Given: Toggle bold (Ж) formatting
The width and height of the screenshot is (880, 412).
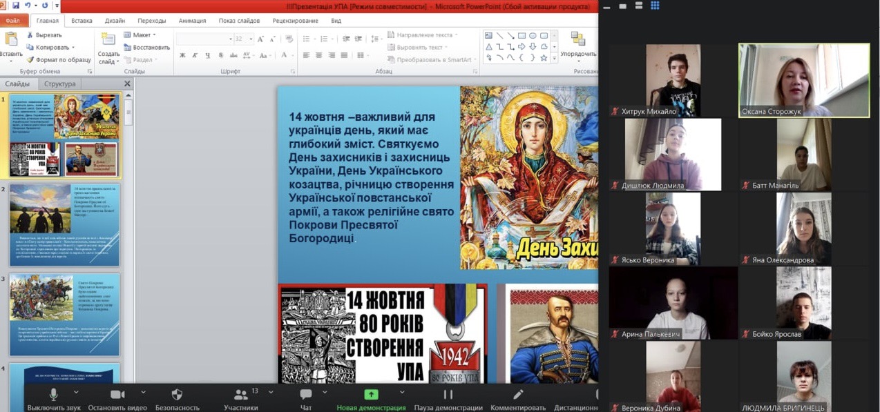Looking at the screenshot, I should (x=182, y=55).
